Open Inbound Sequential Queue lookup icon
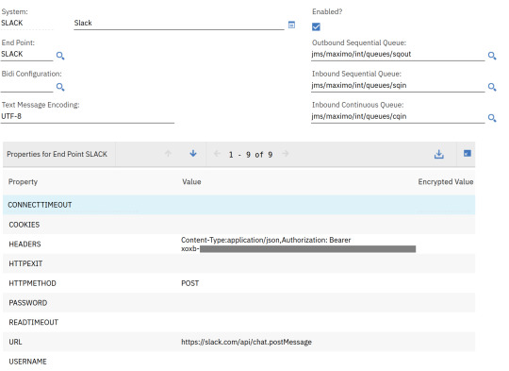 tap(492, 87)
